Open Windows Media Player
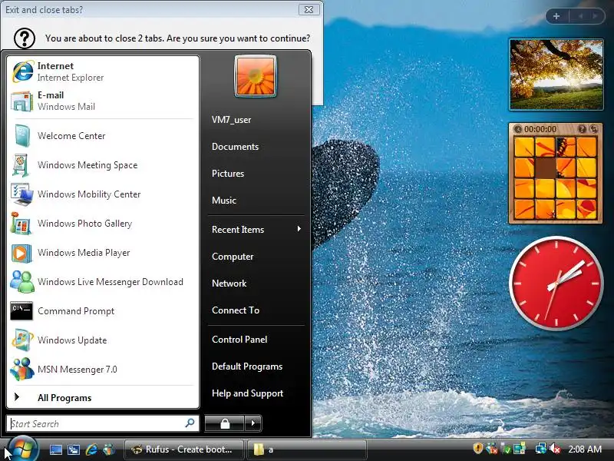Screen dimensions: 614x461 103,253
